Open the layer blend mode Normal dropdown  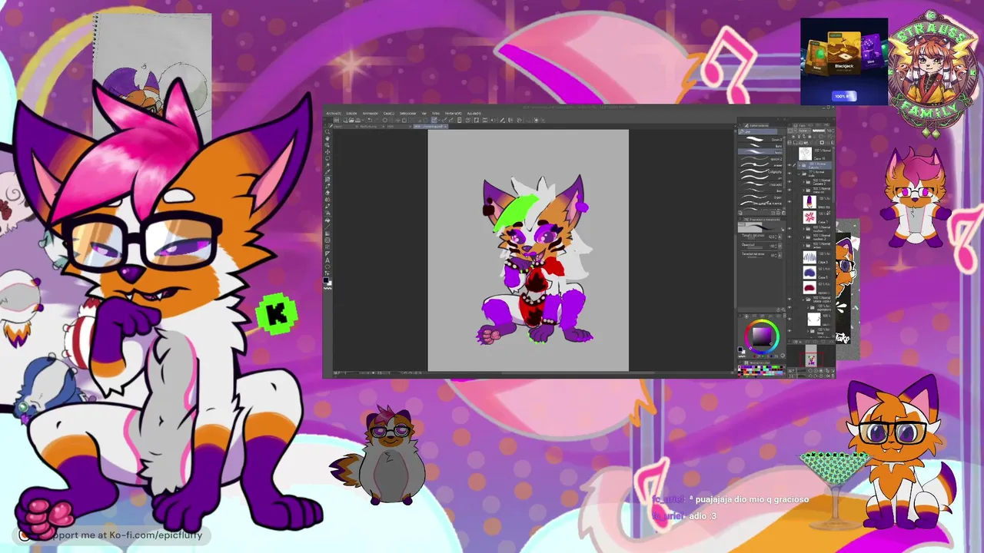pyautogui.click(x=805, y=131)
